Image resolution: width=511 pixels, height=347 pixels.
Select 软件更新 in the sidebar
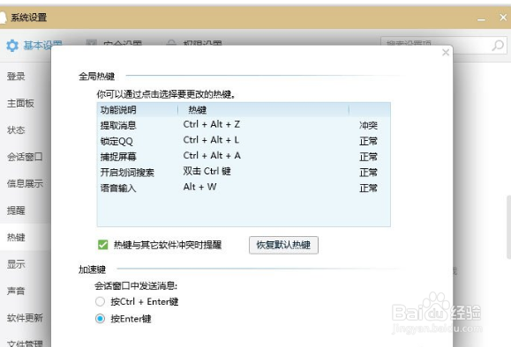(25, 318)
